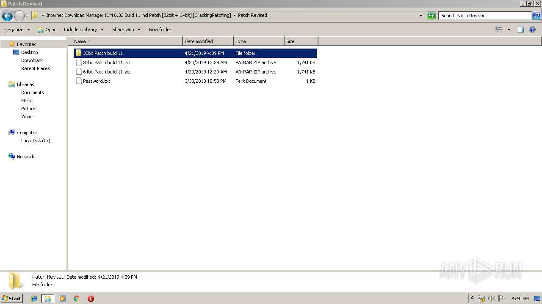Click the Windows Explorer taskbar icon

[48, 299]
